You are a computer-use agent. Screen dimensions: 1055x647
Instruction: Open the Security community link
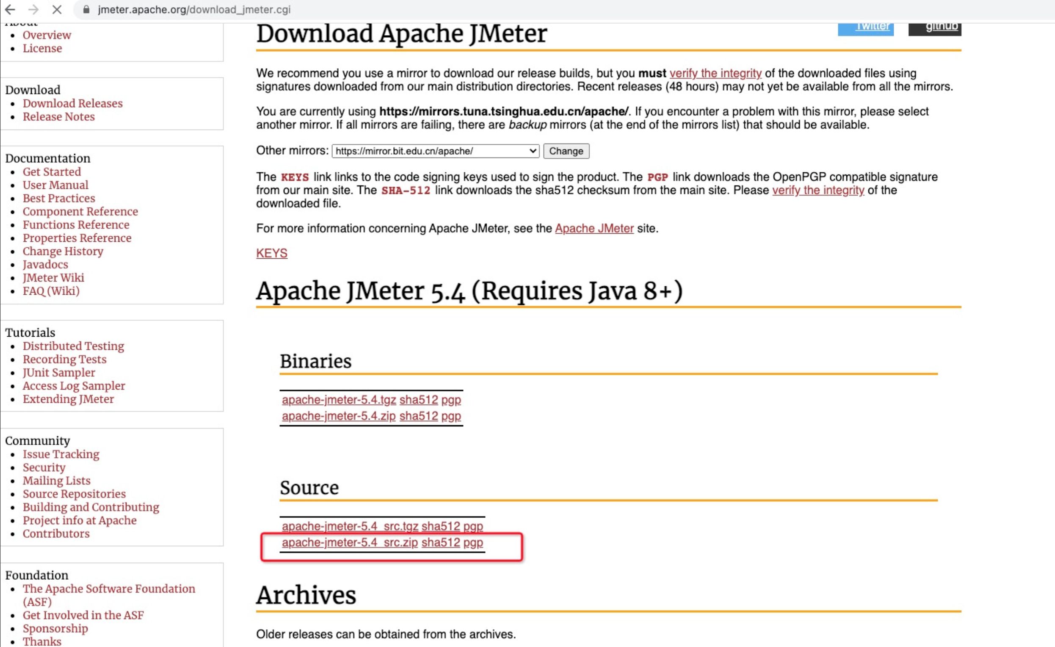44,468
